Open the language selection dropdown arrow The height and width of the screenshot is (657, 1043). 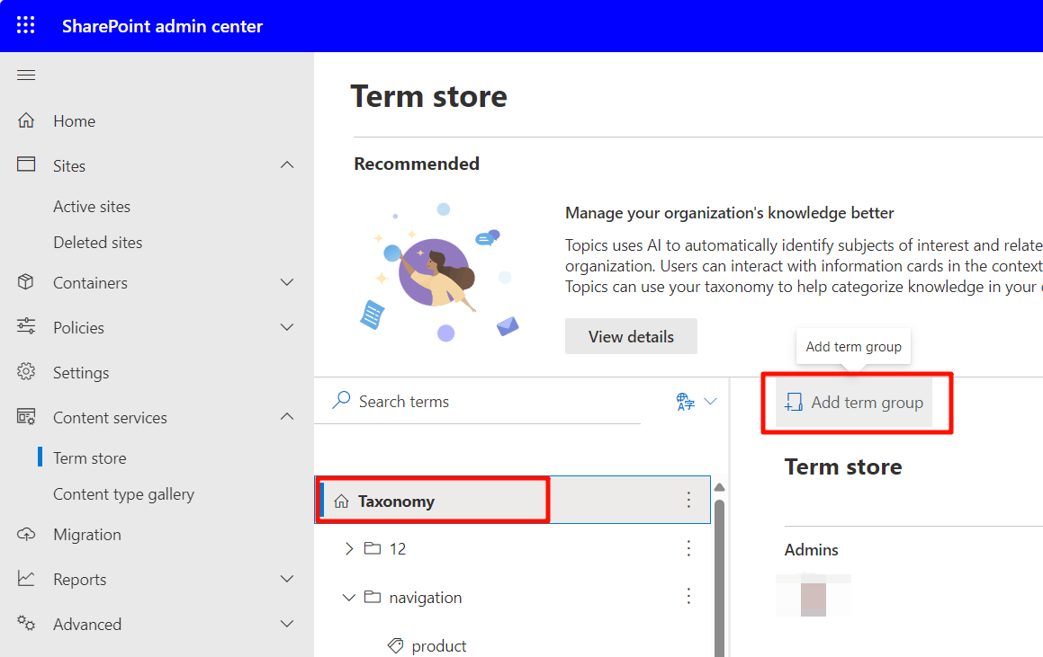(x=710, y=401)
